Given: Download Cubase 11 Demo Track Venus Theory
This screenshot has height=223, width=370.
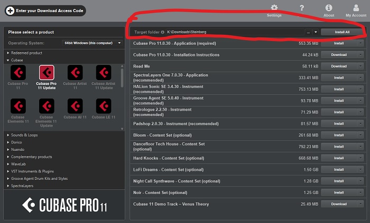Looking at the screenshot, I should click(339, 204).
